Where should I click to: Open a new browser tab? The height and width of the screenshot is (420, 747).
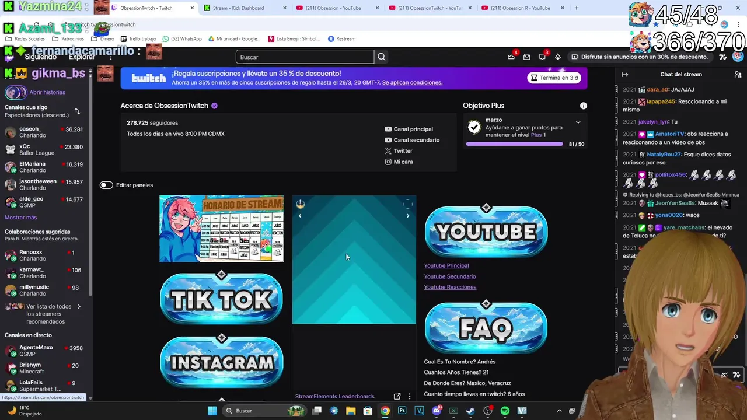click(576, 8)
